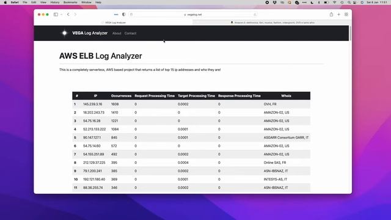Click the page scrollbar thumb
Viewport: 391px width, 220px height.
[x=350, y=33]
